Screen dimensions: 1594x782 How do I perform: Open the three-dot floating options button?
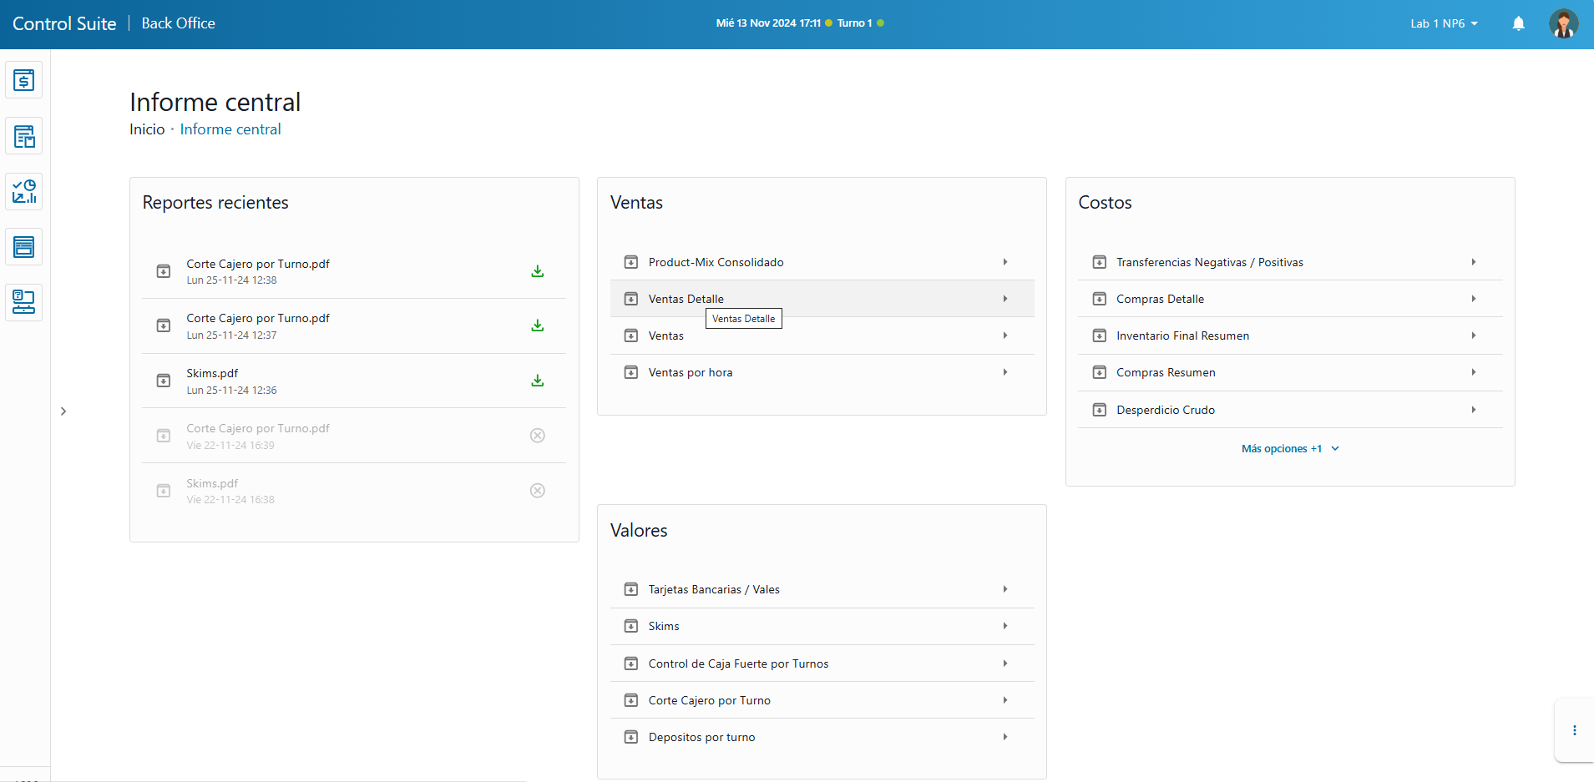1574,730
